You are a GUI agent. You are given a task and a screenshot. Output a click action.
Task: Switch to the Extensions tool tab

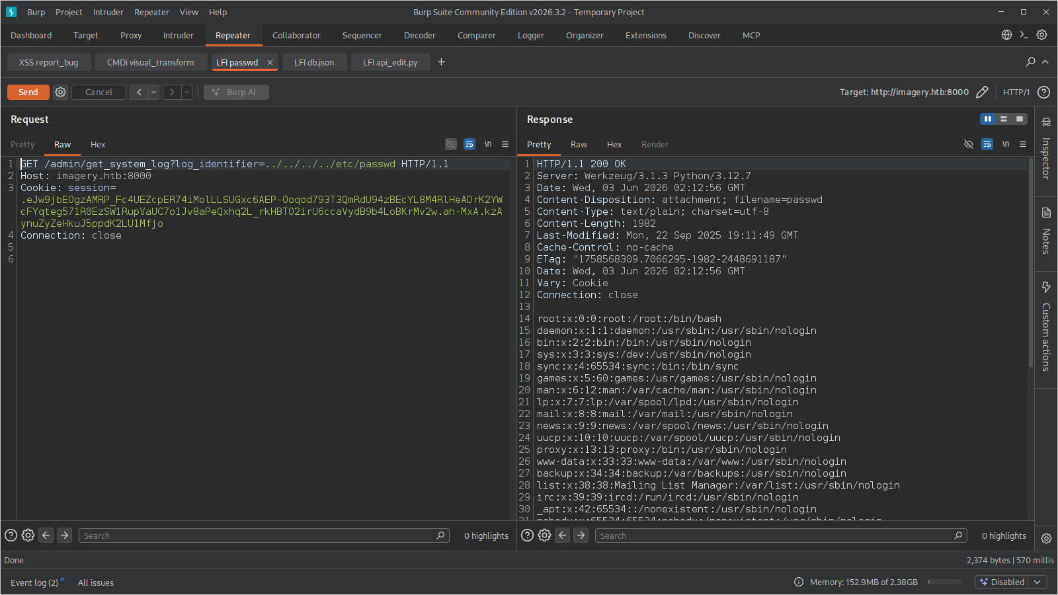pos(646,35)
